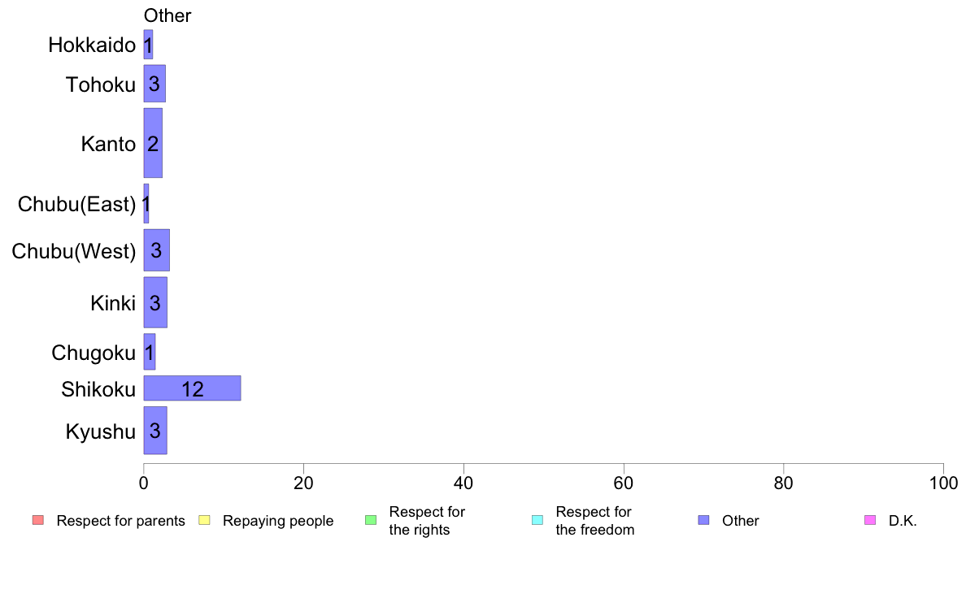Click the D.K. legend text
The height and width of the screenshot is (598, 966).
(x=903, y=521)
